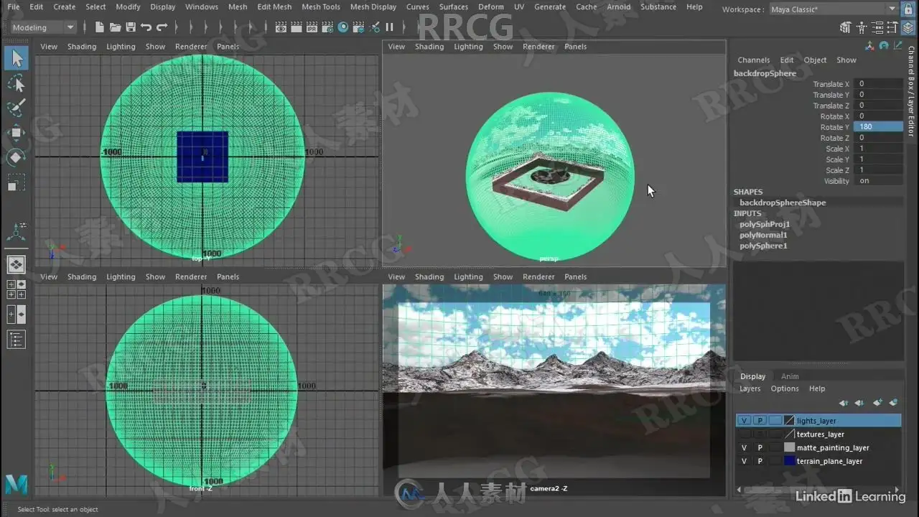Move selected layer up in list
Image resolution: width=919 pixels, height=517 pixels.
click(x=844, y=403)
